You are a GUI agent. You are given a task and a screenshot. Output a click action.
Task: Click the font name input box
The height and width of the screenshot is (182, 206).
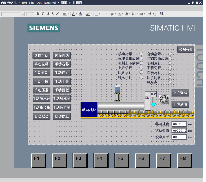pyautogui.click(x=11, y=14)
